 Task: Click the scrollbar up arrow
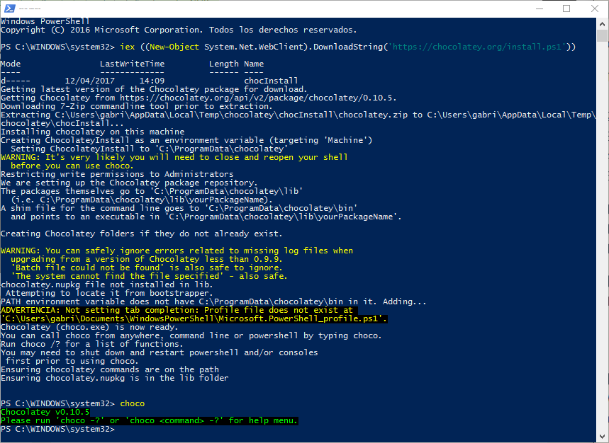[602, 24]
